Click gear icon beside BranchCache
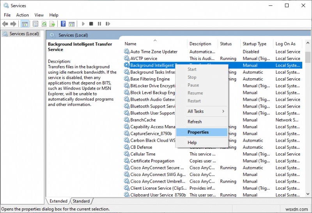The height and width of the screenshot is (213, 312). coord(127,120)
